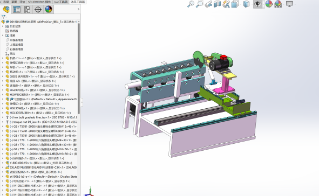319x196 pixels.
Task: Switch to the 草图 tab
Action: pyautogui.click(x=14, y=2)
